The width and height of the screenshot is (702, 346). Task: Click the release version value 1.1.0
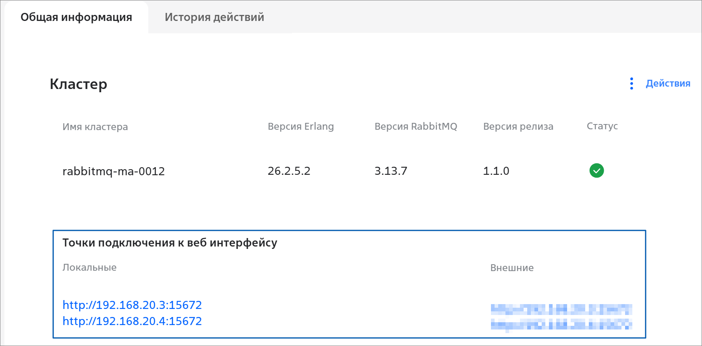coord(496,171)
